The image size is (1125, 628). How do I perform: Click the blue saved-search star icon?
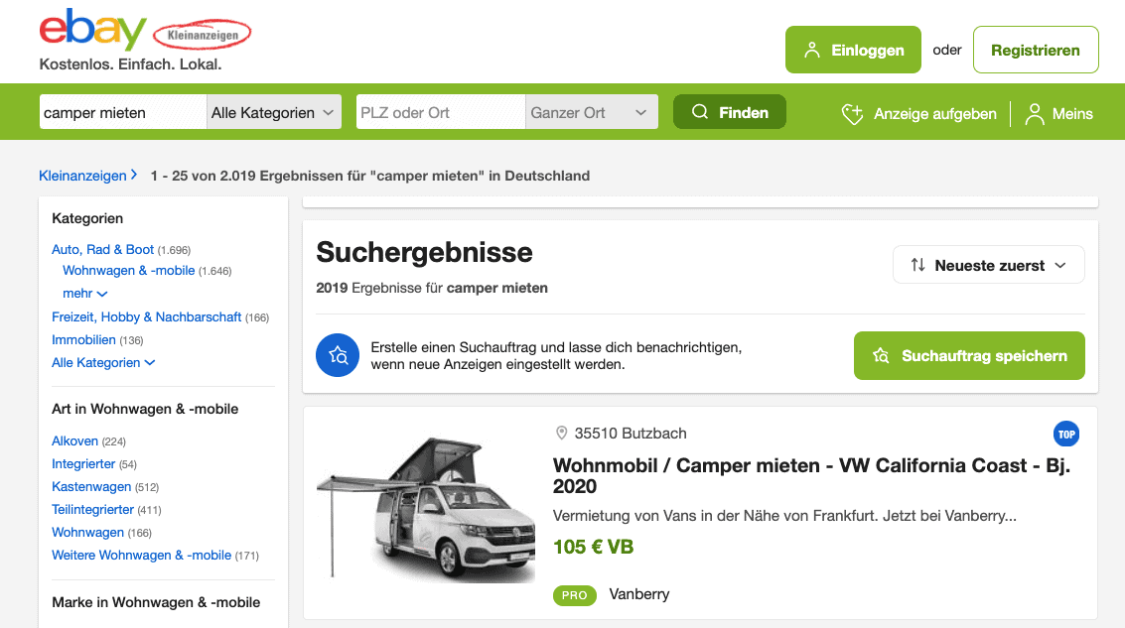pyautogui.click(x=338, y=355)
